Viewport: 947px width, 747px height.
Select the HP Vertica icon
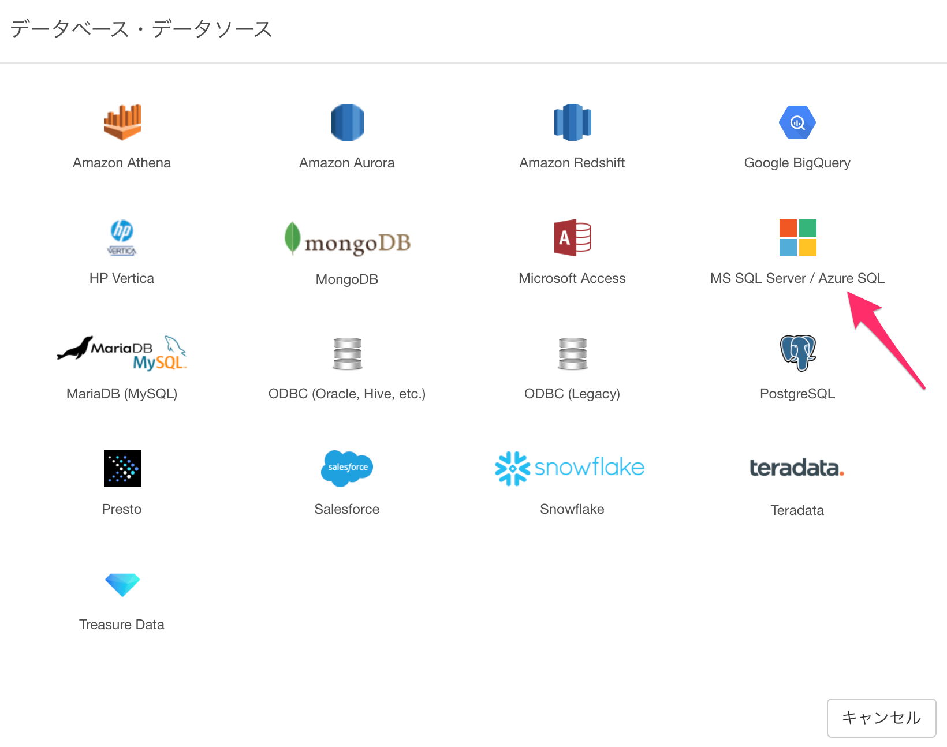[x=122, y=238]
